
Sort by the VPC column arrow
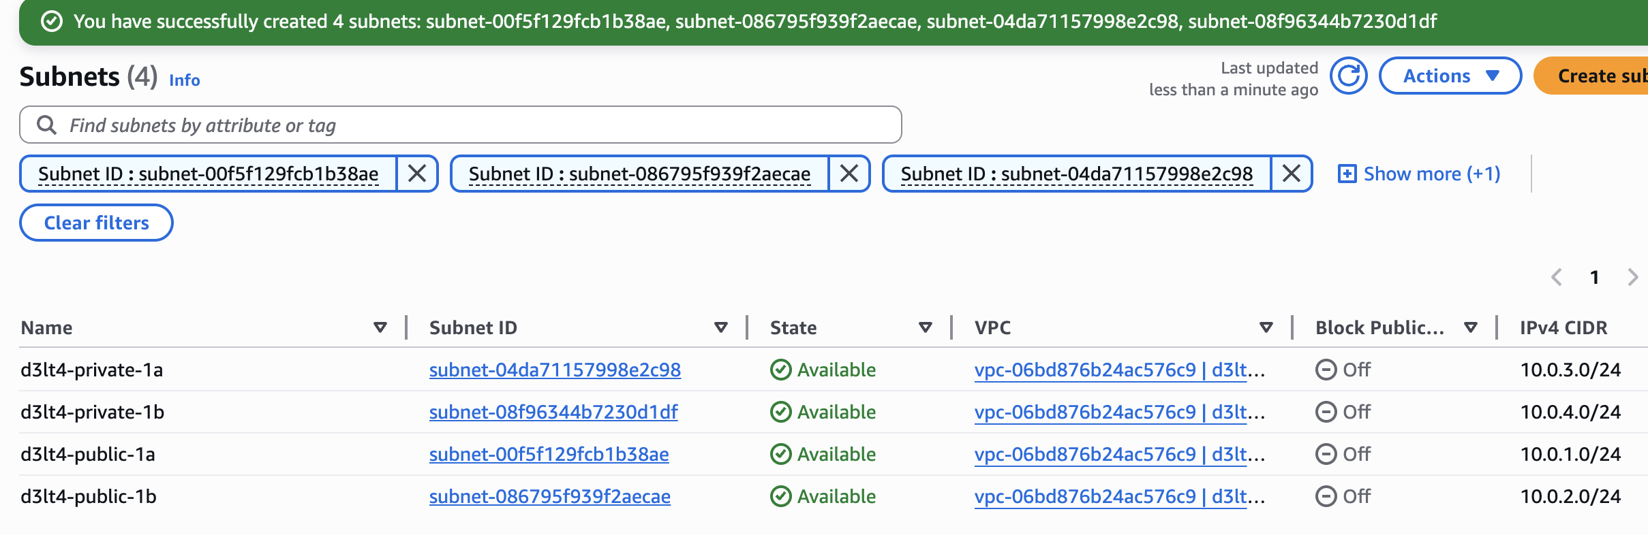pyautogui.click(x=1266, y=327)
